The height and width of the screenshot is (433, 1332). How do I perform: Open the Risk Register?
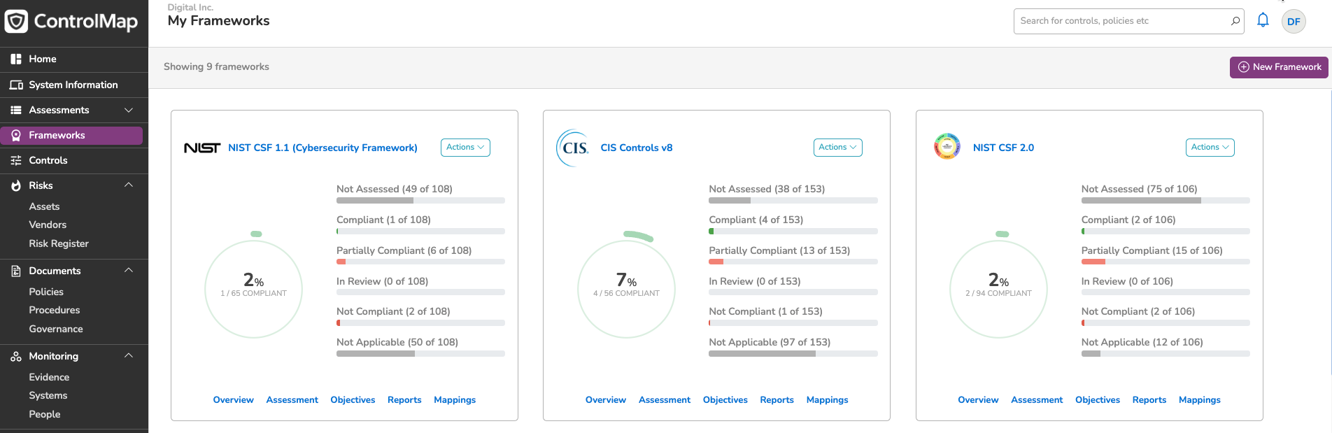[59, 243]
